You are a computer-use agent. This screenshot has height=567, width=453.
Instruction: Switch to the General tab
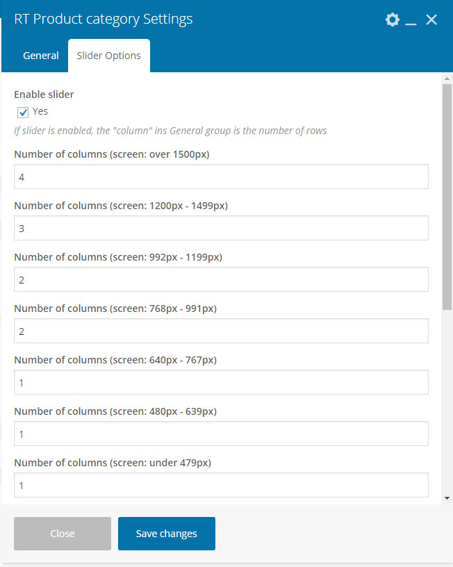tap(41, 56)
